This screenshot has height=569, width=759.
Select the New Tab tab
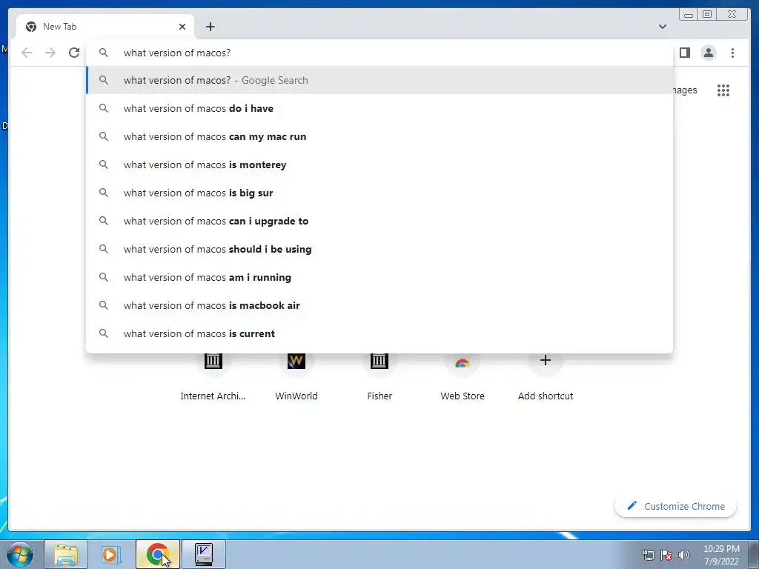coord(105,27)
